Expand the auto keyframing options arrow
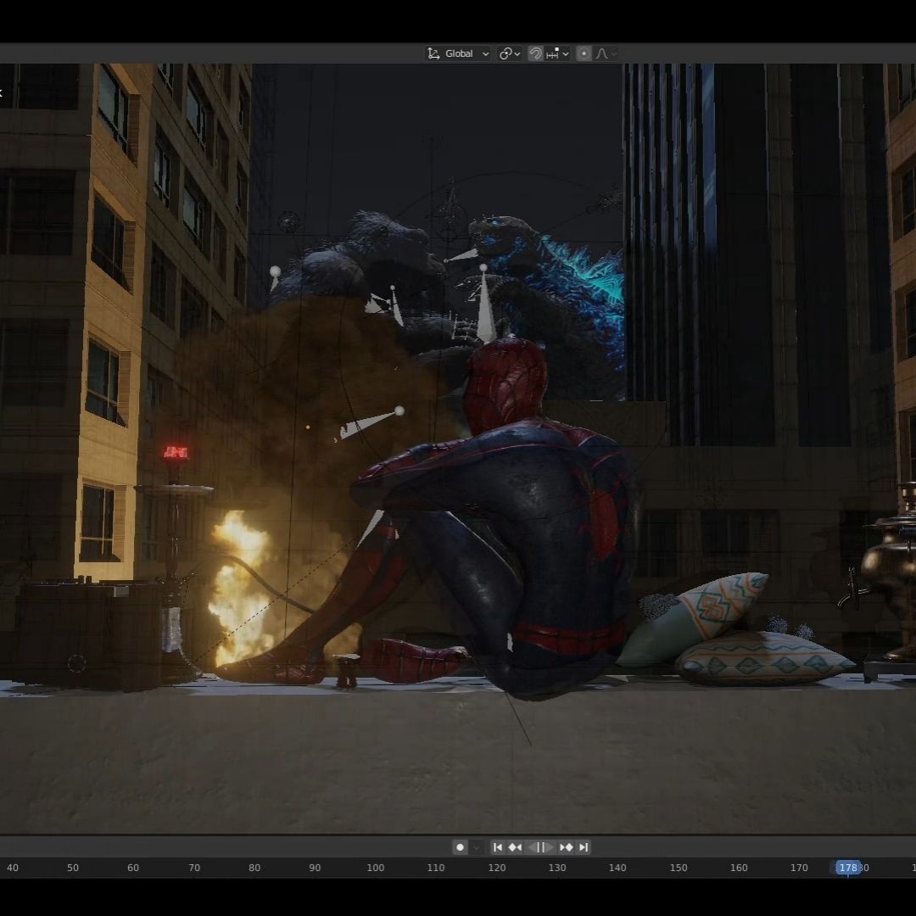916x916 pixels. pyautogui.click(x=477, y=847)
